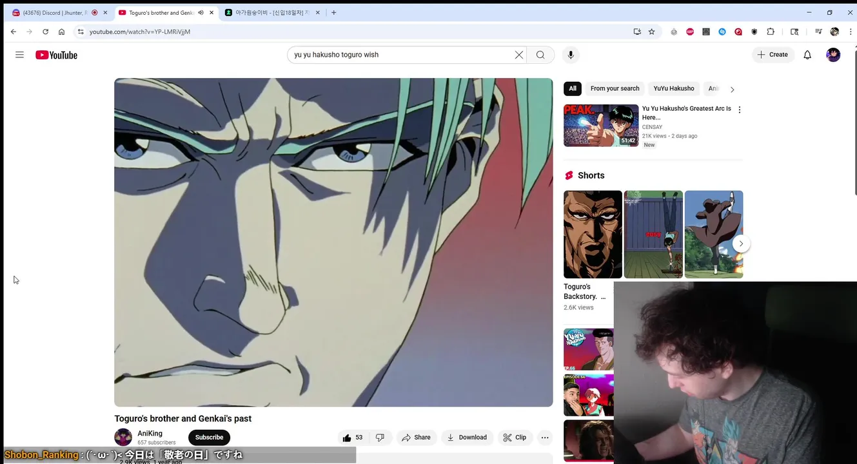This screenshot has width=857, height=464.
Task: Open the middle upside-down figure short
Action: (653, 235)
